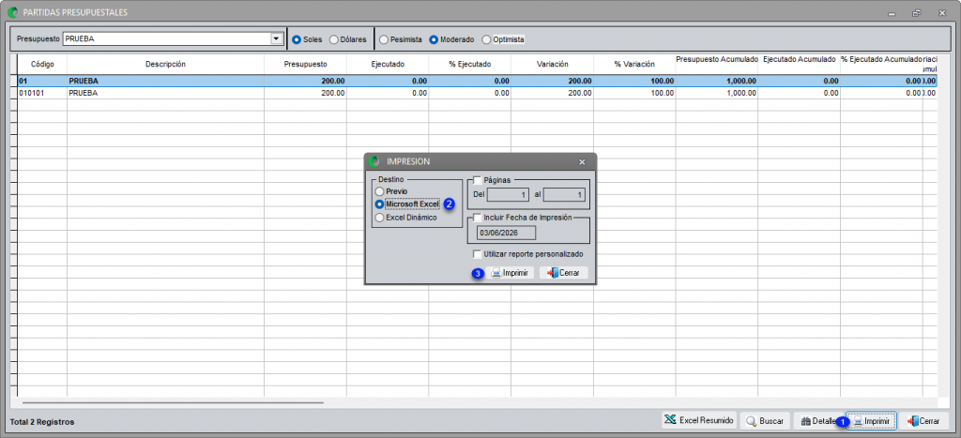Click Cerrar in the IMPRESION dialog
The image size is (961, 438).
[x=564, y=273]
